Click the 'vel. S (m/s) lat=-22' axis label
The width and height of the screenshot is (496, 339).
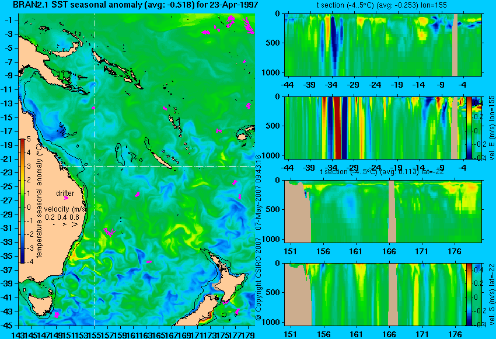[491, 295]
